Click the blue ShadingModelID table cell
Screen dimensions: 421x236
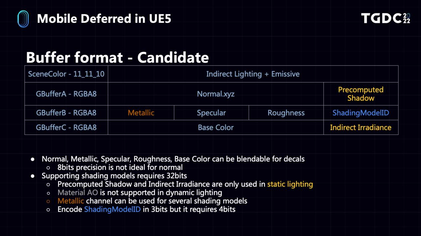[361, 113]
